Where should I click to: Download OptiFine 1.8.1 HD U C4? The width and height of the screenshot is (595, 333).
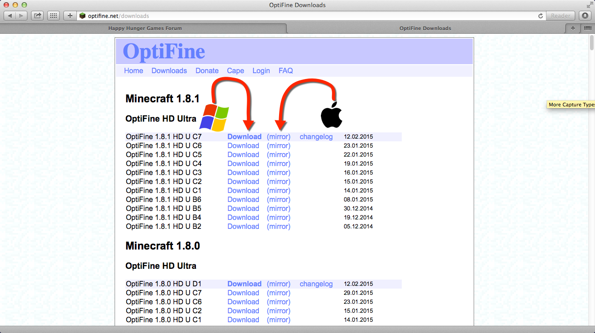[243, 164]
